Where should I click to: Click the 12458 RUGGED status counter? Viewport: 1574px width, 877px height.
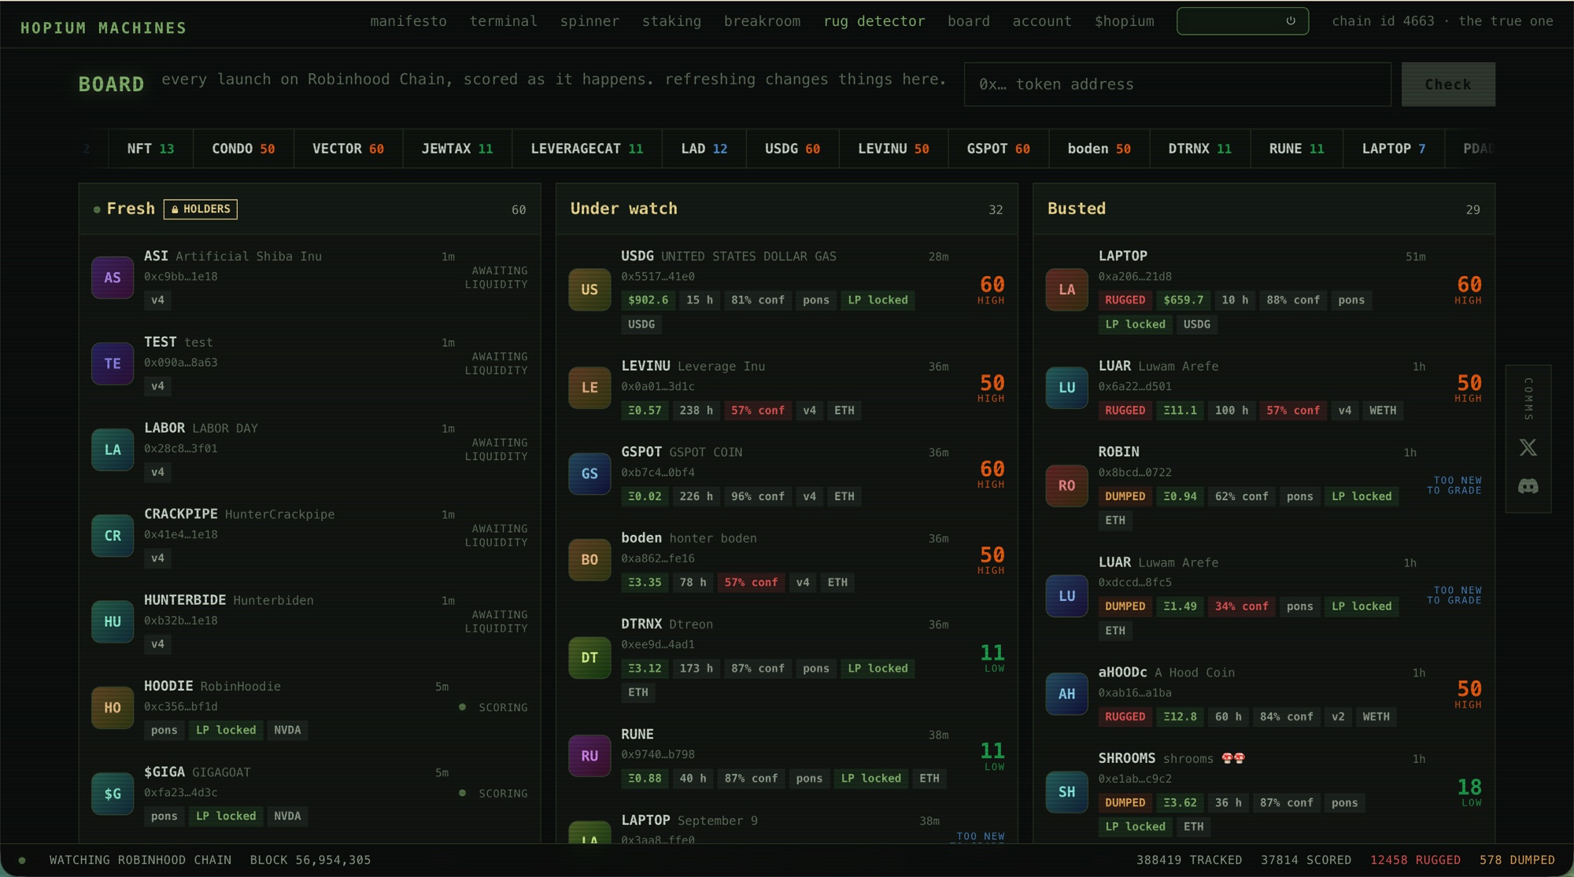click(x=1415, y=860)
